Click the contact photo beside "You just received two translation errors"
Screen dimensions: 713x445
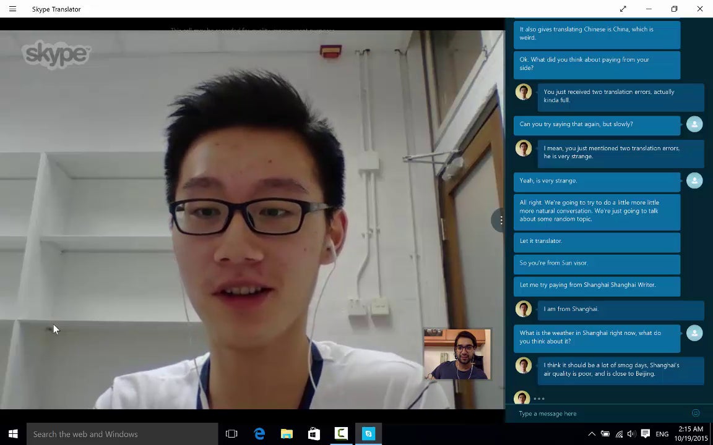pos(524,91)
